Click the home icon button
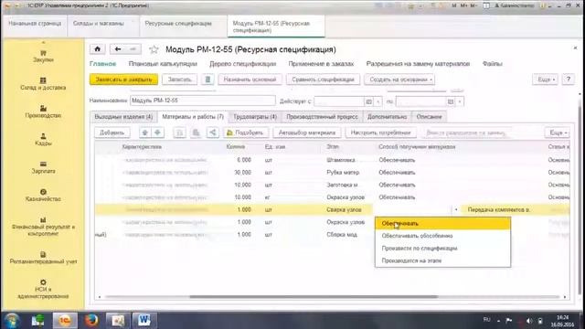This screenshot has height=329, width=585. (x=98, y=48)
